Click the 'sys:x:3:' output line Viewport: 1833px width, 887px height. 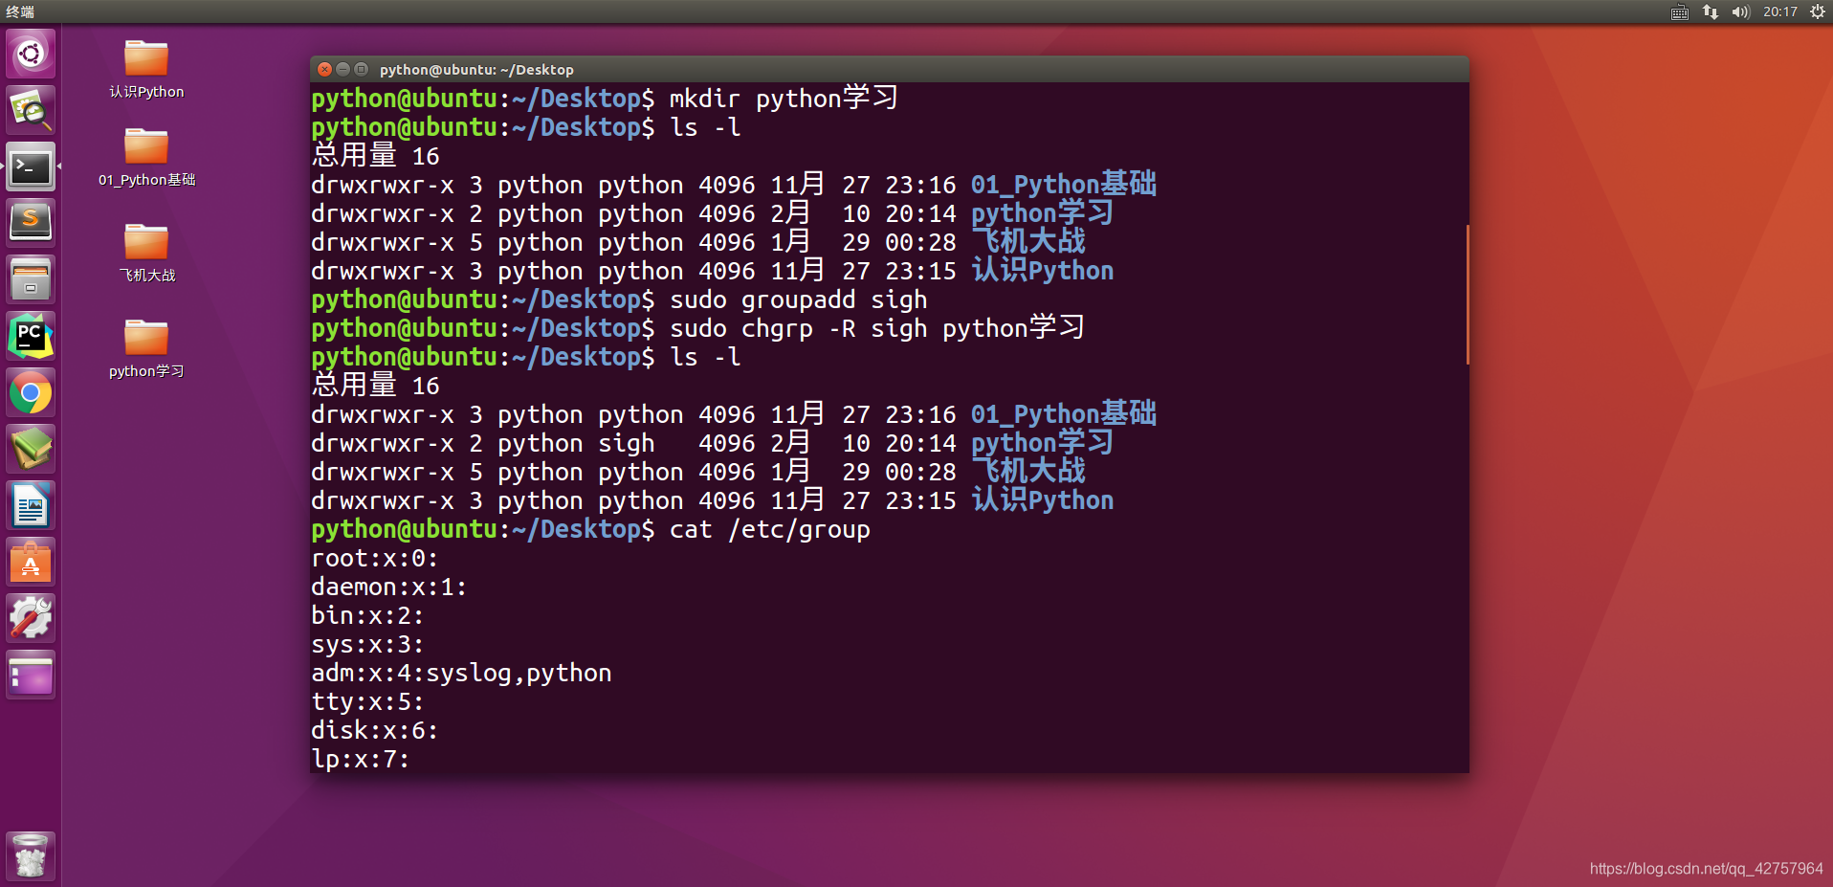click(x=367, y=644)
